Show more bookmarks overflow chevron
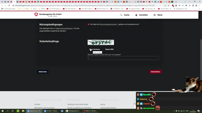This screenshot has height=113, width=202. tap(199, 9)
